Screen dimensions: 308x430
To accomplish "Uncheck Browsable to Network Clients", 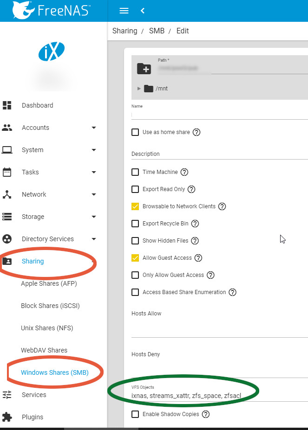I will [x=135, y=206].
